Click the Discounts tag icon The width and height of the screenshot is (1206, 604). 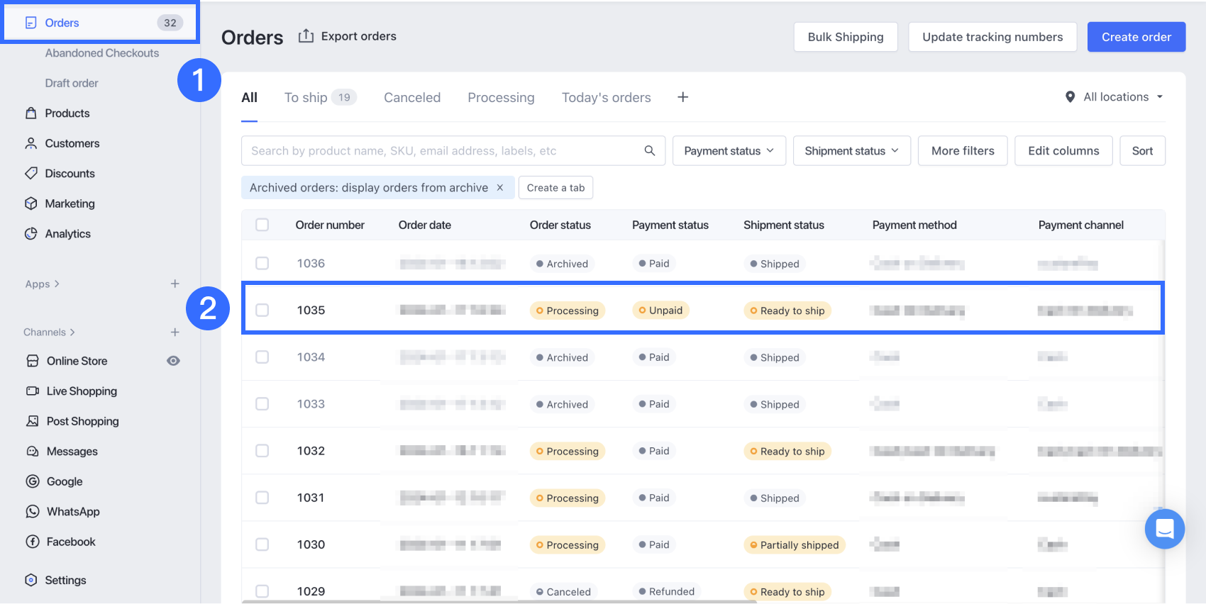coord(31,173)
